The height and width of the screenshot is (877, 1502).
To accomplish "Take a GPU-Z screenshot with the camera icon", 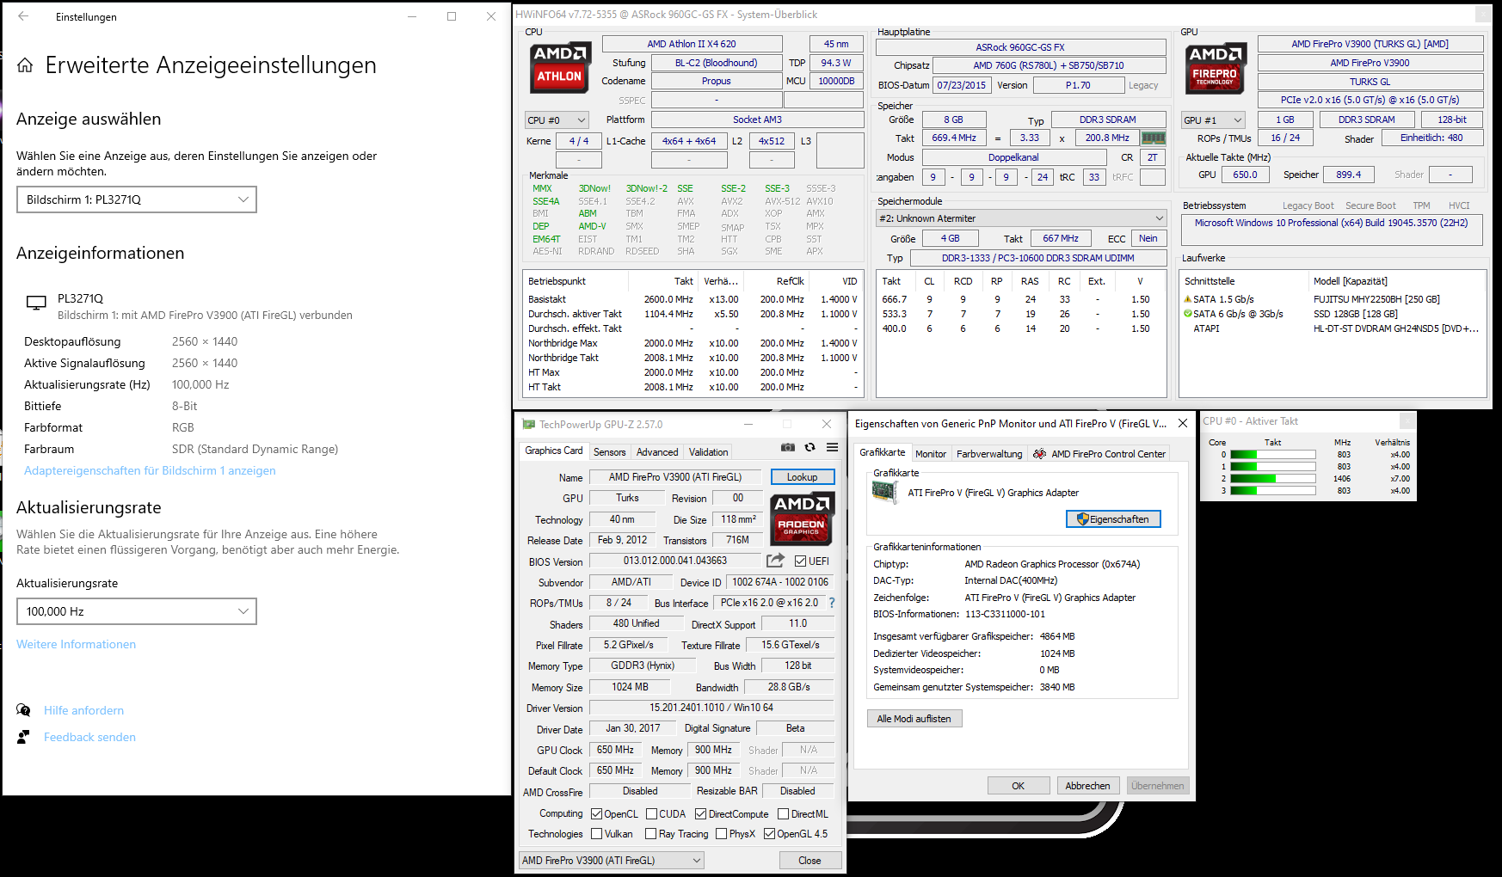I will pos(788,447).
